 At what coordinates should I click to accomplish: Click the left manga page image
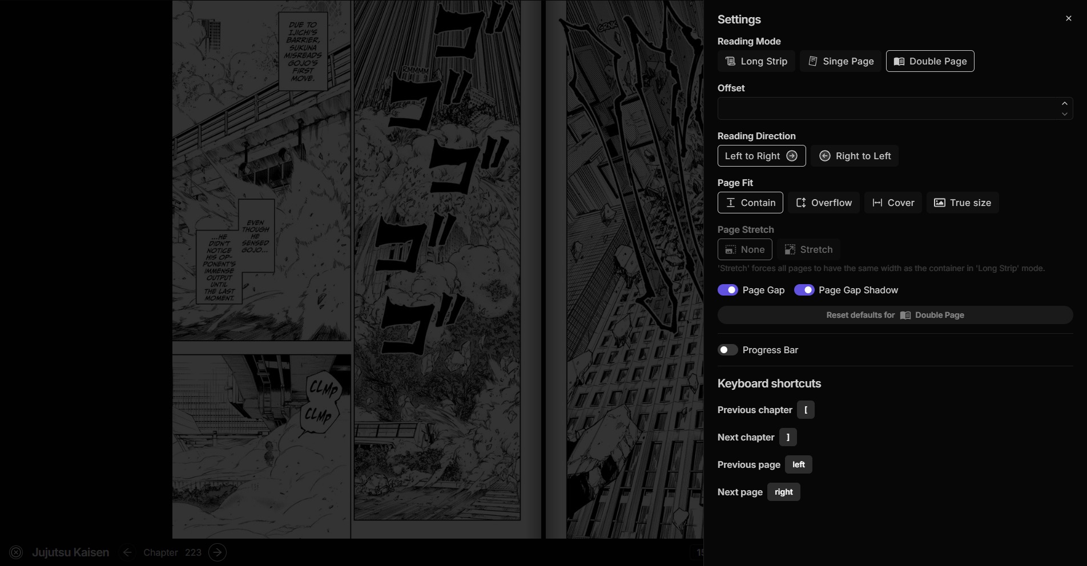coord(357,269)
